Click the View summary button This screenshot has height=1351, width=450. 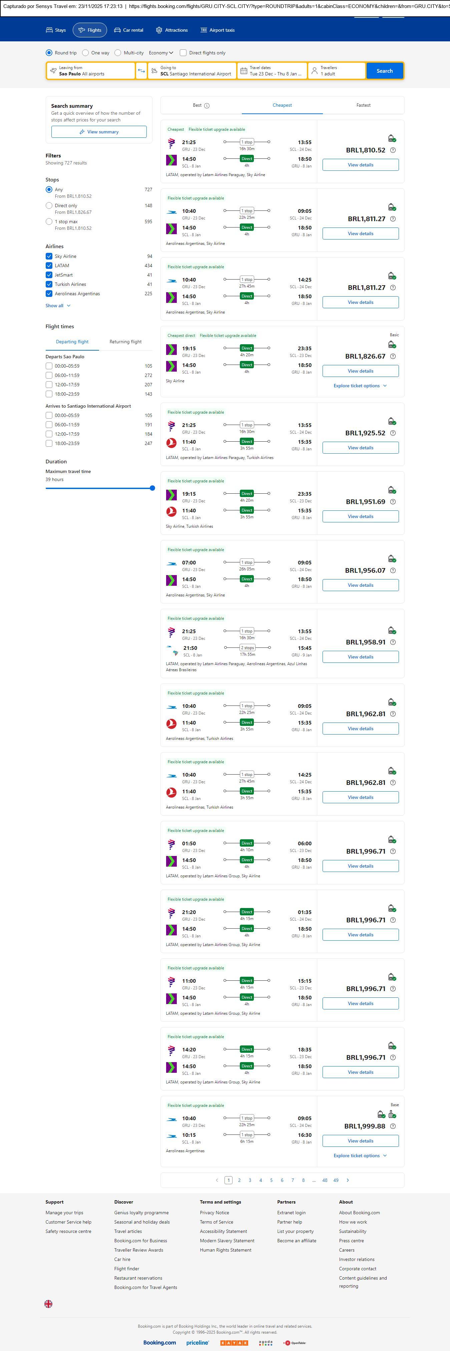pos(99,132)
